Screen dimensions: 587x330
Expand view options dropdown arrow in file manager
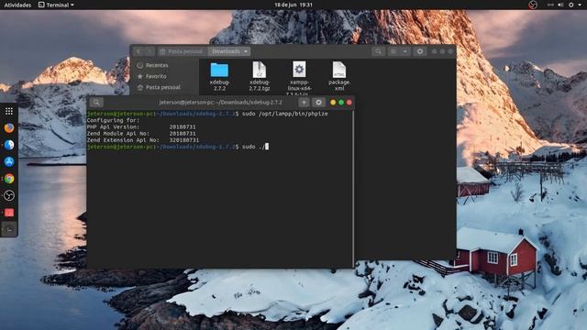tap(405, 51)
